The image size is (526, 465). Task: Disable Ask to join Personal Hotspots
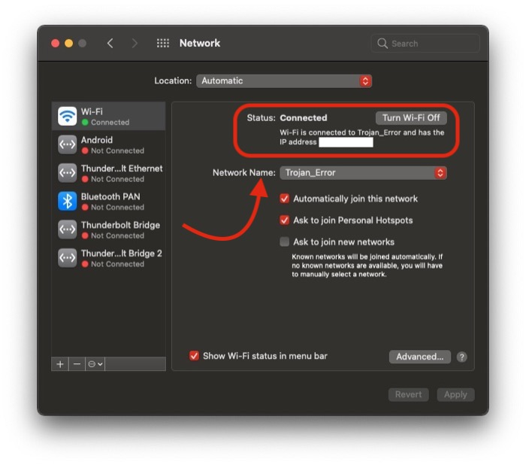click(x=285, y=220)
